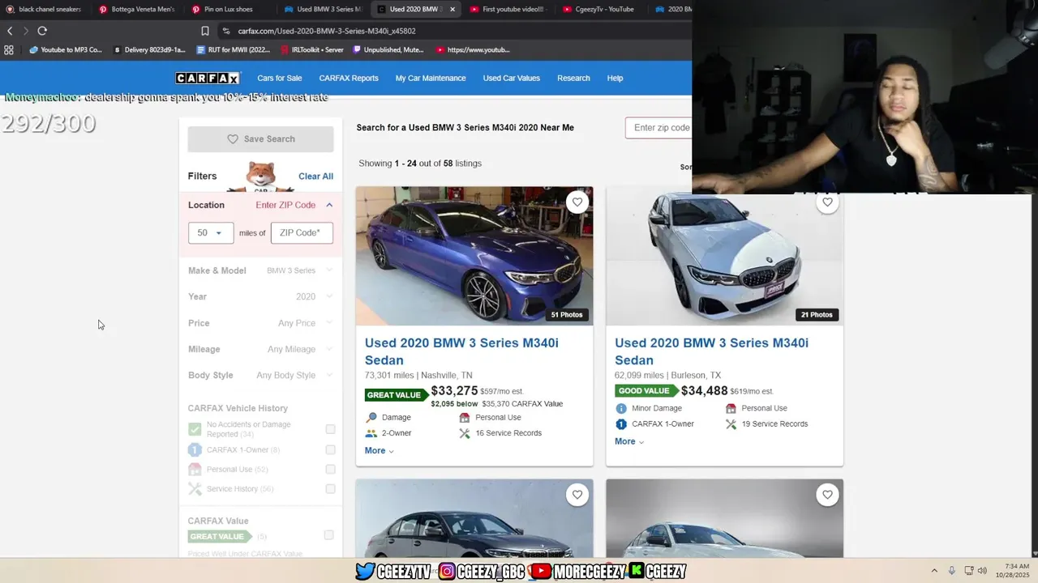The height and width of the screenshot is (583, 1038).
Task: Switch to black chanel sneakers tab
Action: 45,9
